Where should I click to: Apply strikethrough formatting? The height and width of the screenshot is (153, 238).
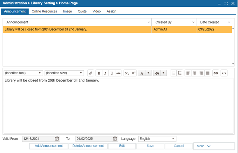118,73
